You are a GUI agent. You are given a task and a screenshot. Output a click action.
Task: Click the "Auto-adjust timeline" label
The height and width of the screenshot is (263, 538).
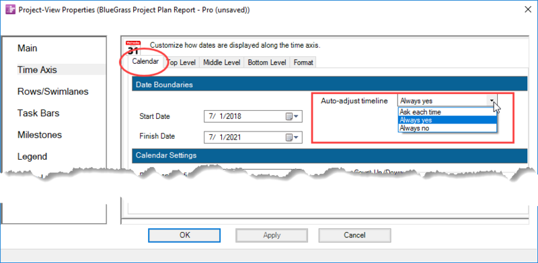[354, 101]
